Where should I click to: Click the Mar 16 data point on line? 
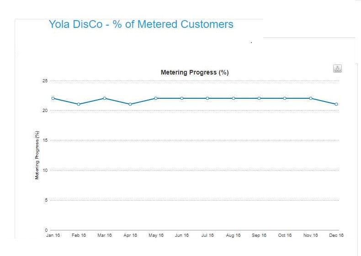pos(105,98)
